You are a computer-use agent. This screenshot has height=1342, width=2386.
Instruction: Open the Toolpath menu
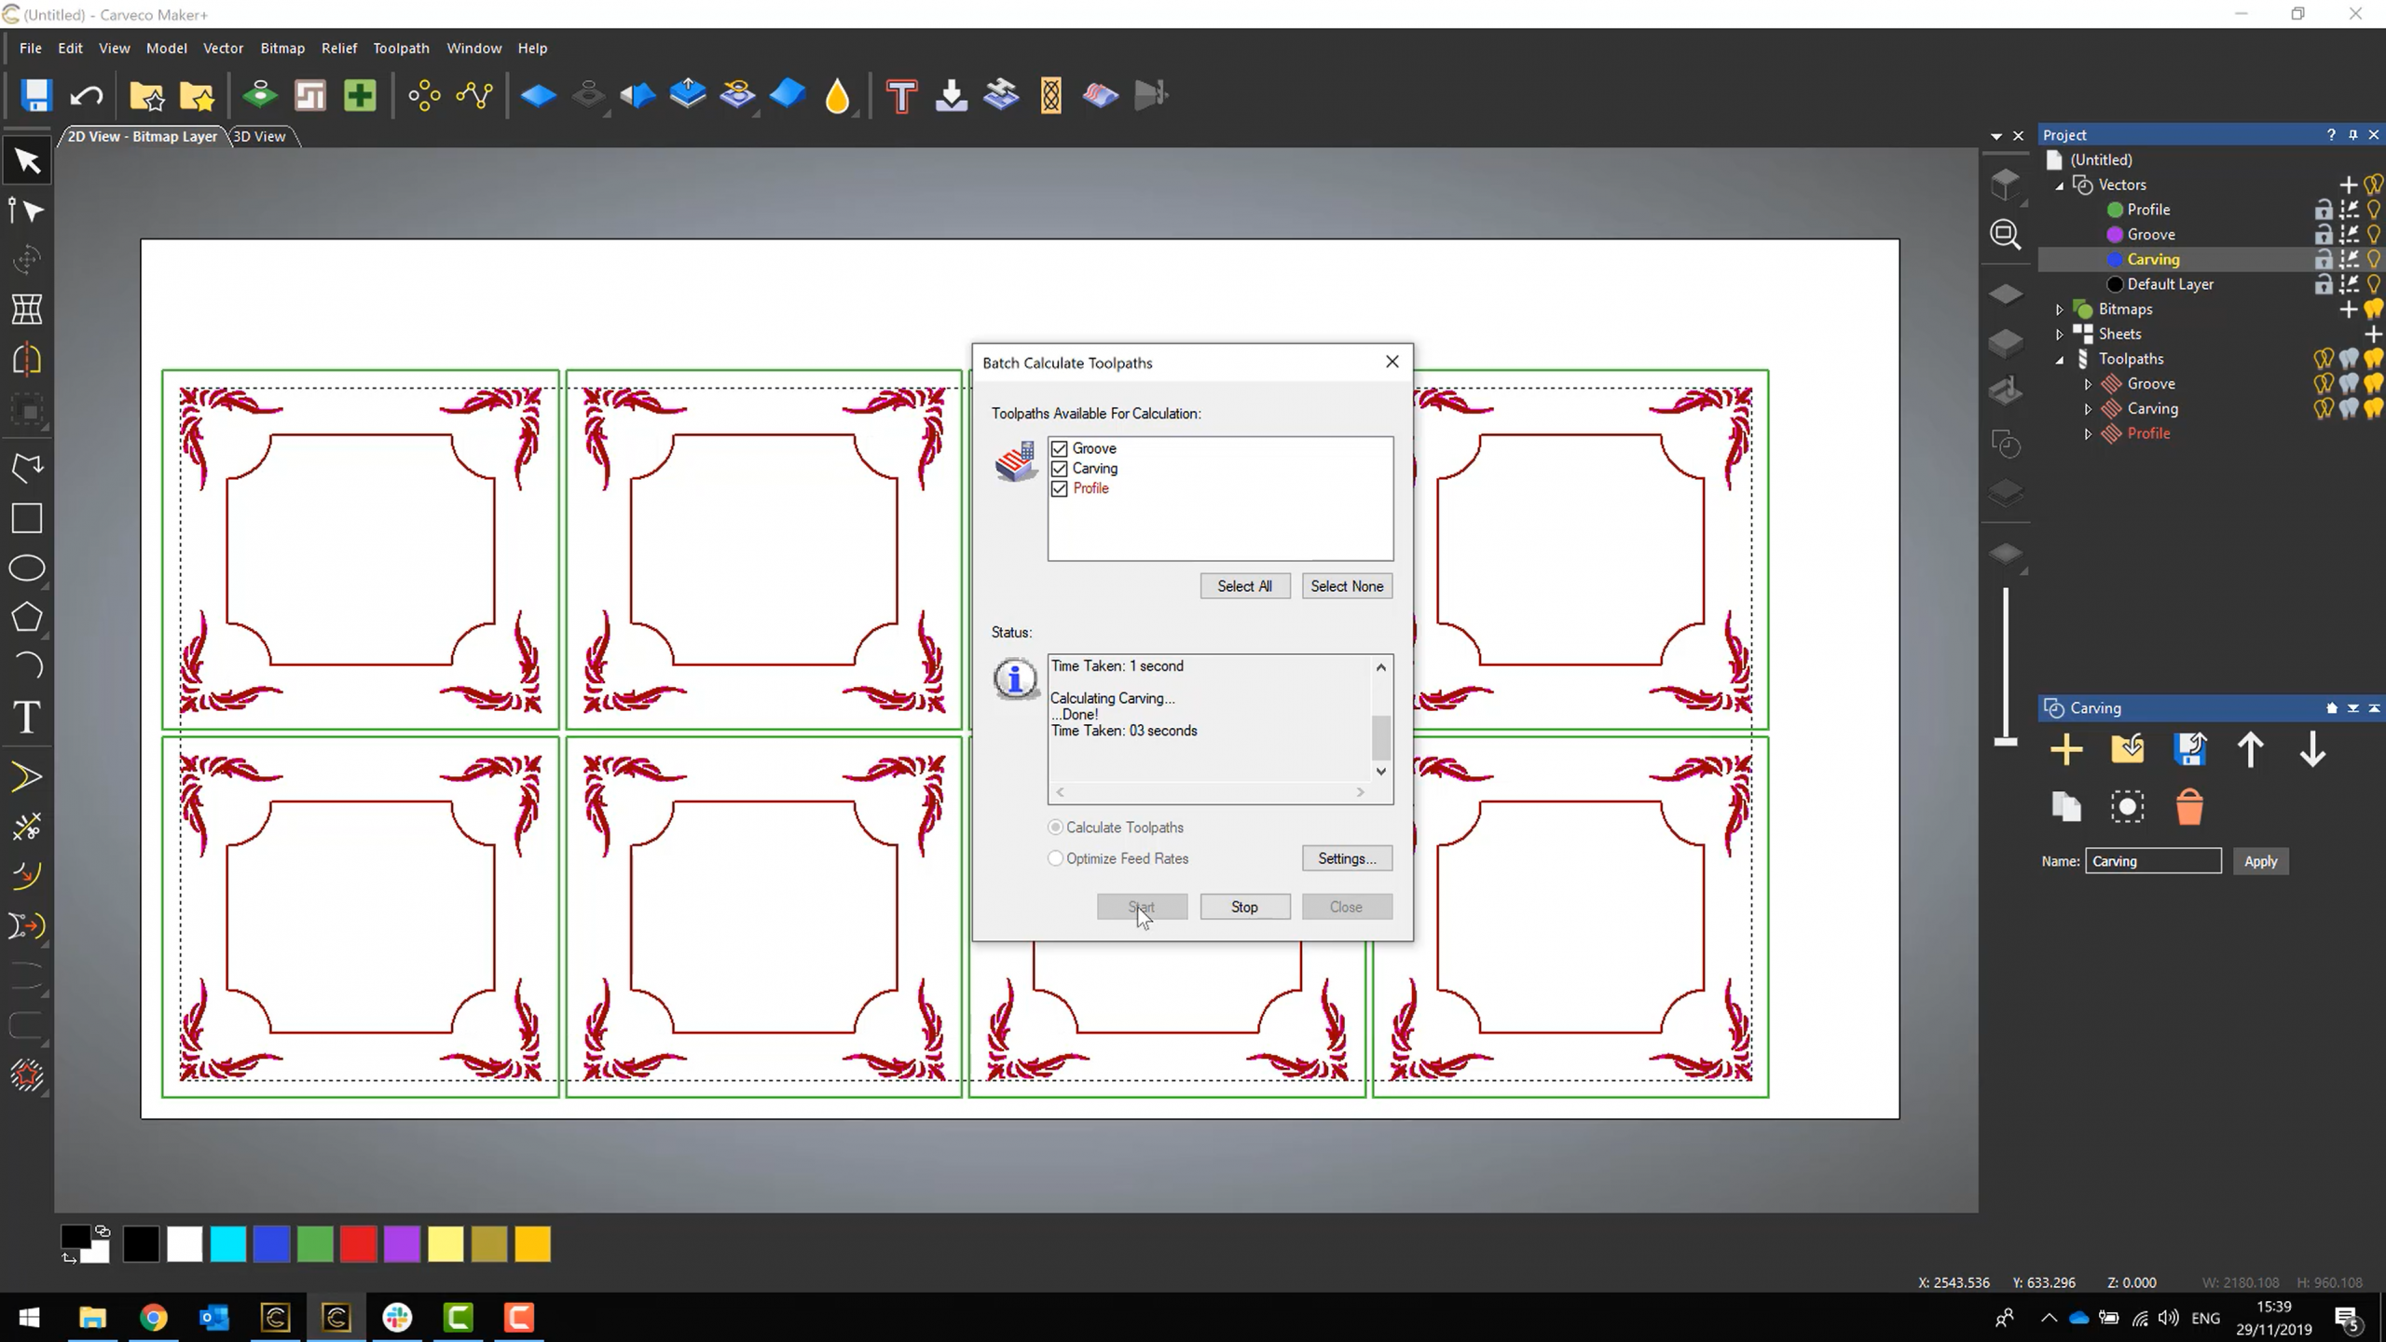[x=400, y=48]
